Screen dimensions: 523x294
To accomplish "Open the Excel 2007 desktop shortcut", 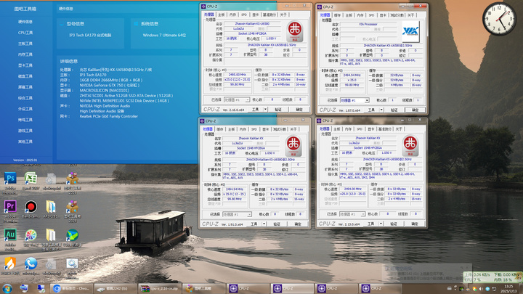I will 31,179.
